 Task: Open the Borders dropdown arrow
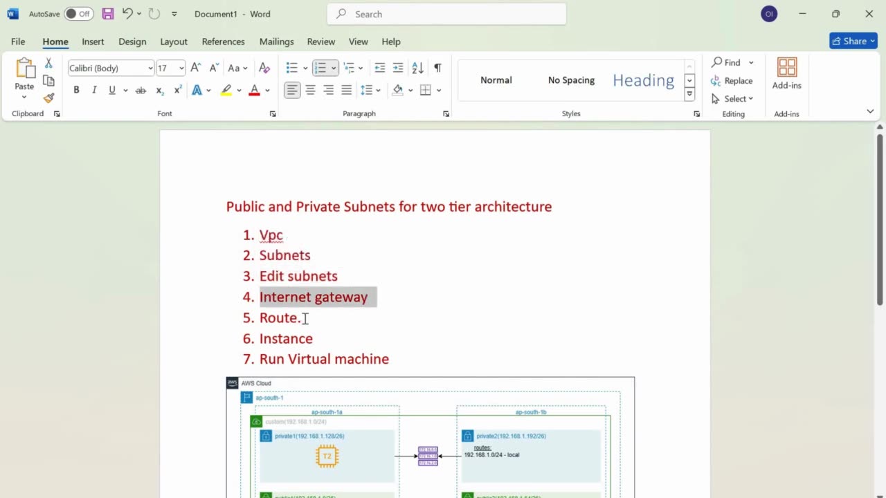pyautogui.click(x=439, y=90)
